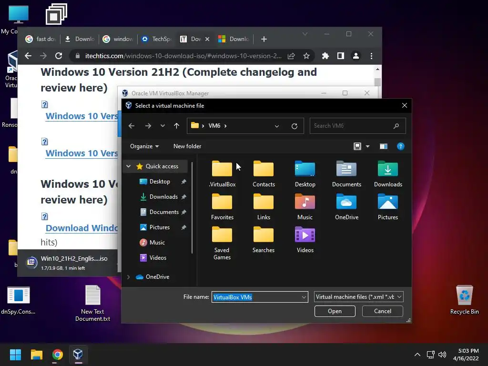The width and height of the screenshot is (488, 366).
Task: Switch to the first Downlo tab
Action: (x=80, y=39)
